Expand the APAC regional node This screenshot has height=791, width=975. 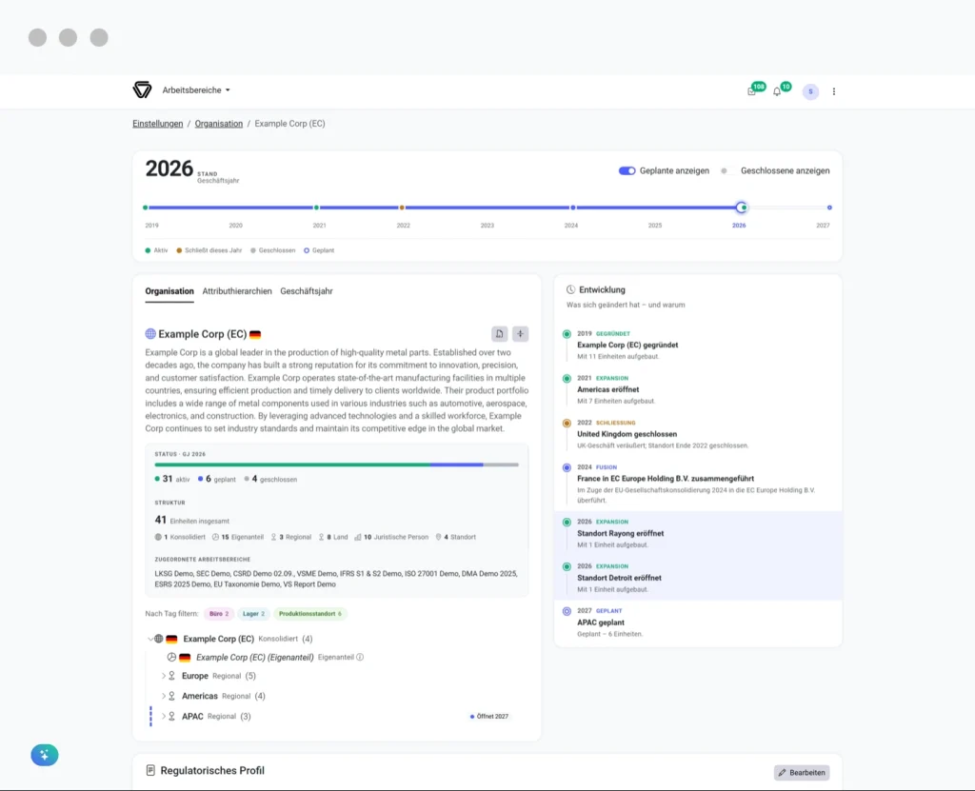[x=164, y=717]
